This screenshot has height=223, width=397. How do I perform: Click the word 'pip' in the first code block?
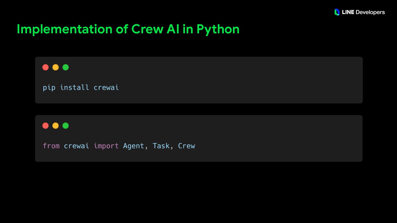coord(49,88)
